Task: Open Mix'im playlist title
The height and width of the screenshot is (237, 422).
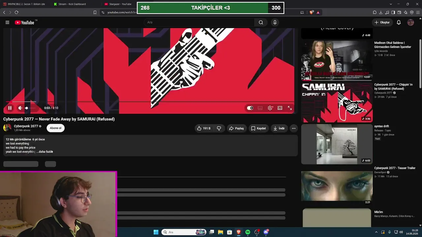Action: point(378,212)
